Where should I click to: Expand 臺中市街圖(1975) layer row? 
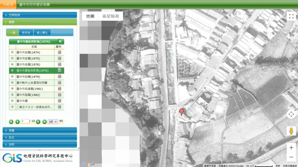coord(12,58)
